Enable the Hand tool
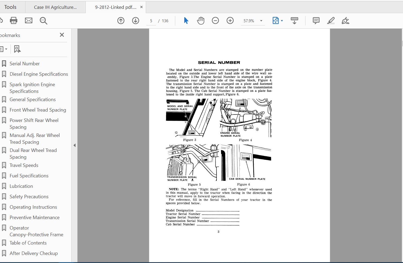This screenshot has height=263, width=403. (200, 20)
